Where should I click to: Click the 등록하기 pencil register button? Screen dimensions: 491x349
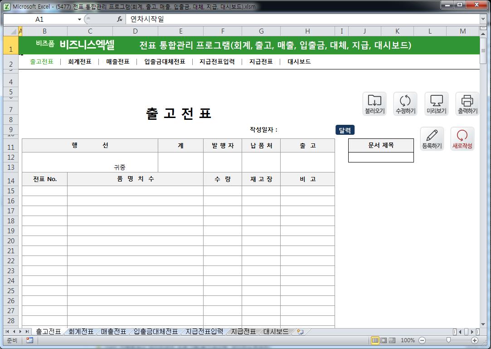[432, 139]
